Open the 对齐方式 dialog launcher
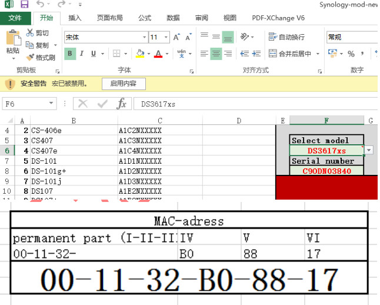The height and width of the screenshot is (305, 380). click(320, 71)
